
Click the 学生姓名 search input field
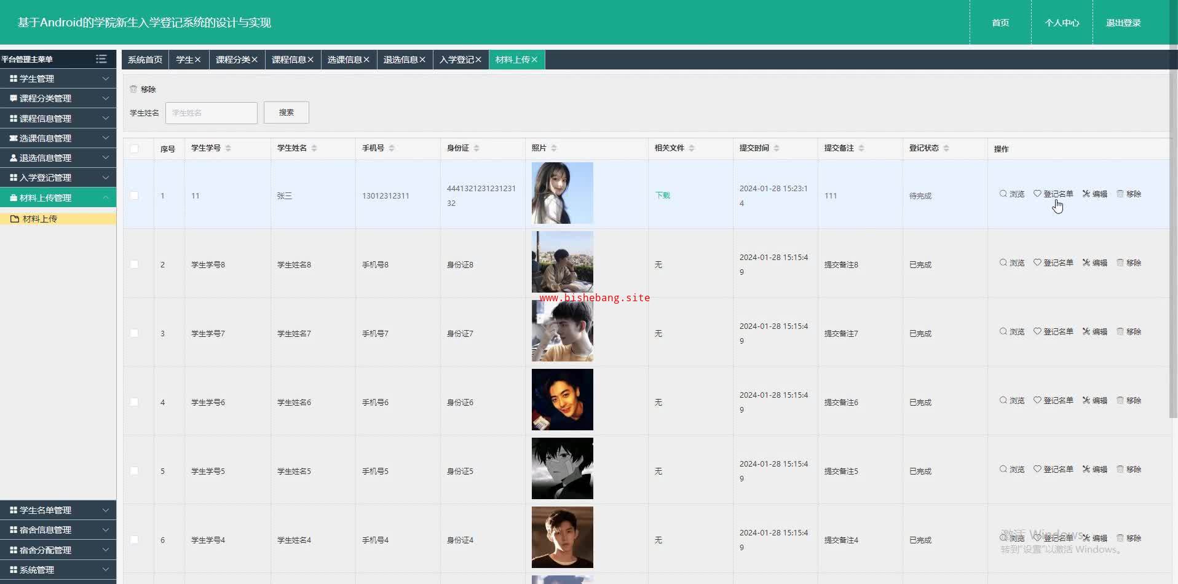pos(211,113)
